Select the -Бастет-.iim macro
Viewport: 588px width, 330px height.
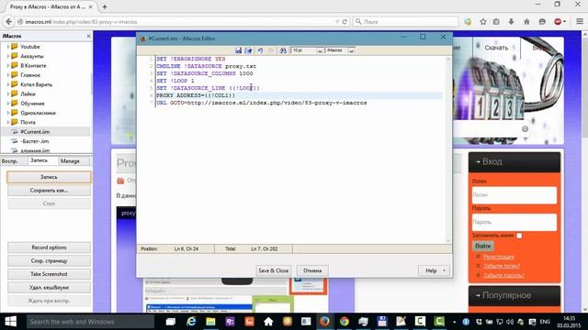point(35,141)
